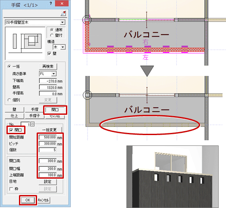Click the 開始距離 input field
Image resolution: width=226 pixels, height=208 pixels.
(48, 137)
